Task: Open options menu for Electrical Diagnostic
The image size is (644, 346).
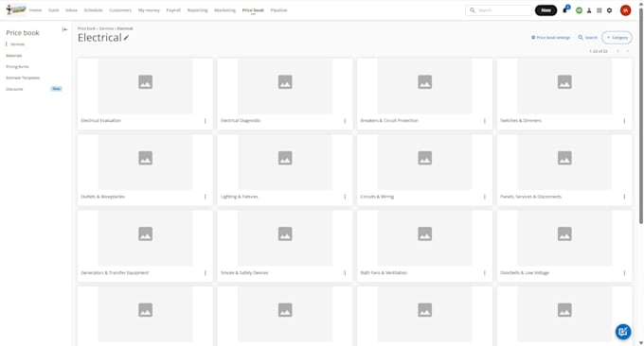Action: 345,121
